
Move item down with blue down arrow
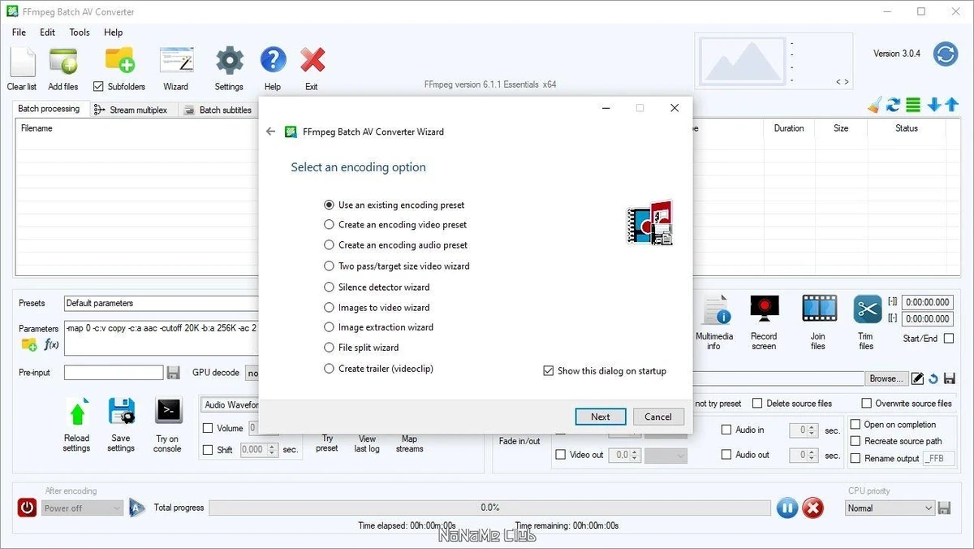933,105
